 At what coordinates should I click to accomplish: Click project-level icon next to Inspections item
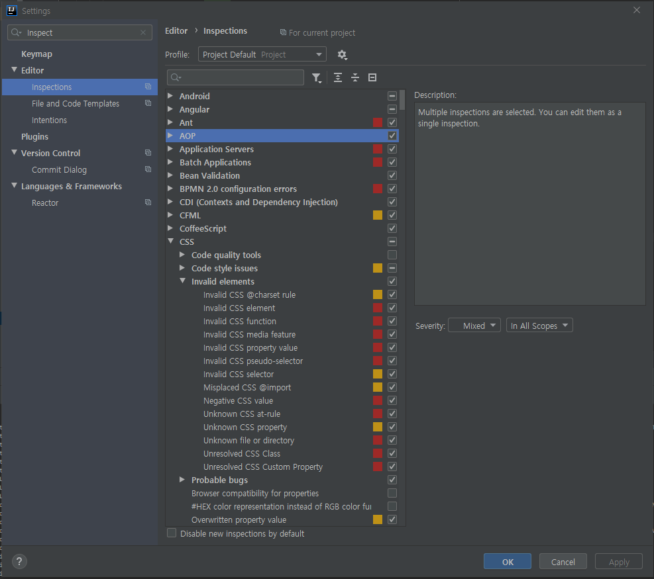point(148,87)
